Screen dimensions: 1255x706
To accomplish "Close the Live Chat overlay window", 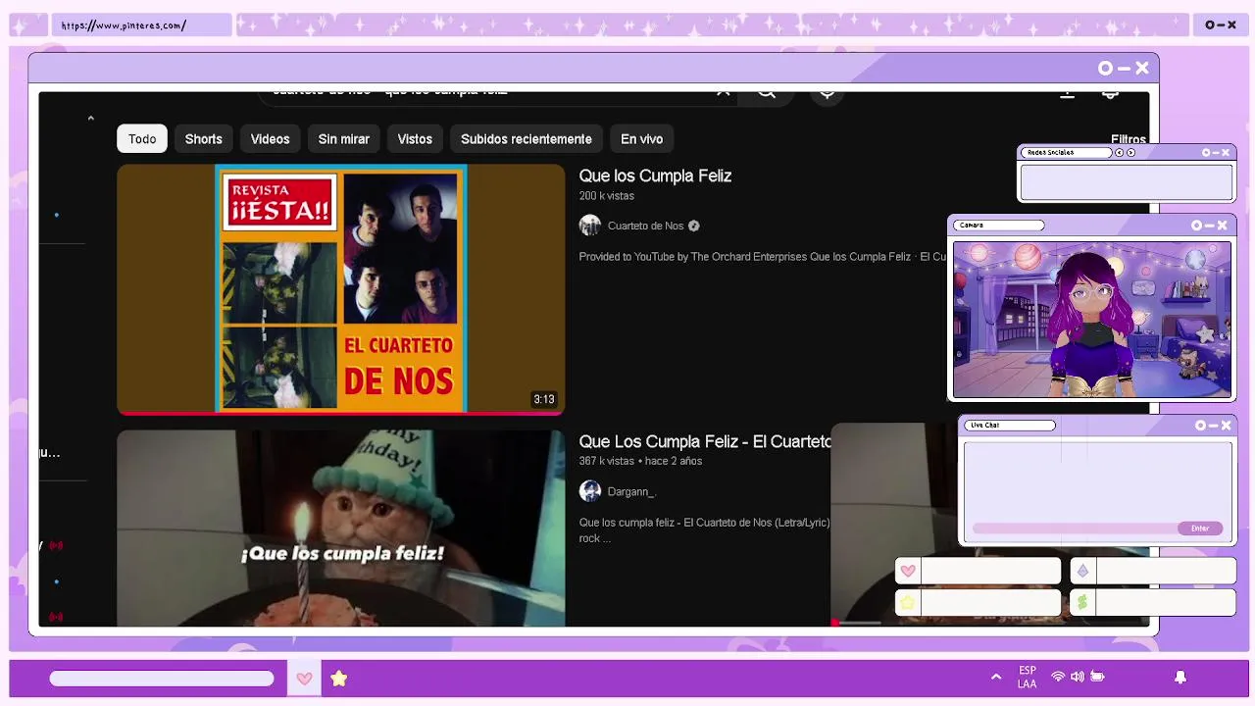I will pos(1226,426).
